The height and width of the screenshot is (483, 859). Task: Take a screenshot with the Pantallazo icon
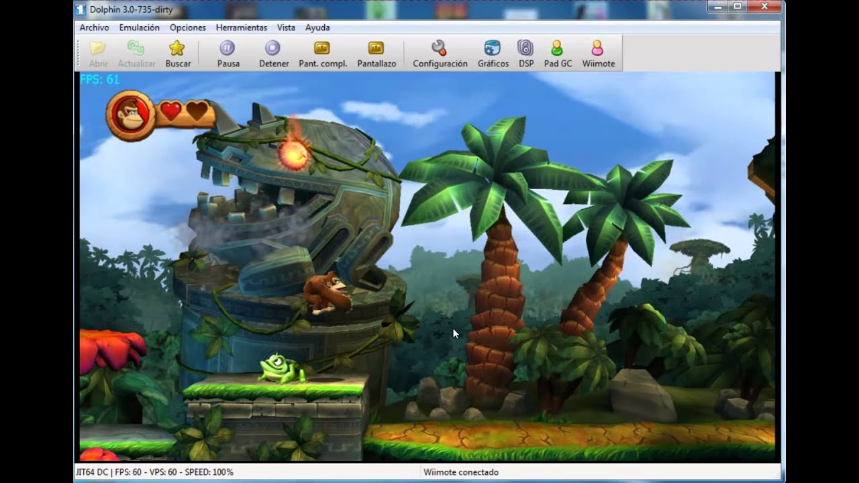click(x=376, y=48)
